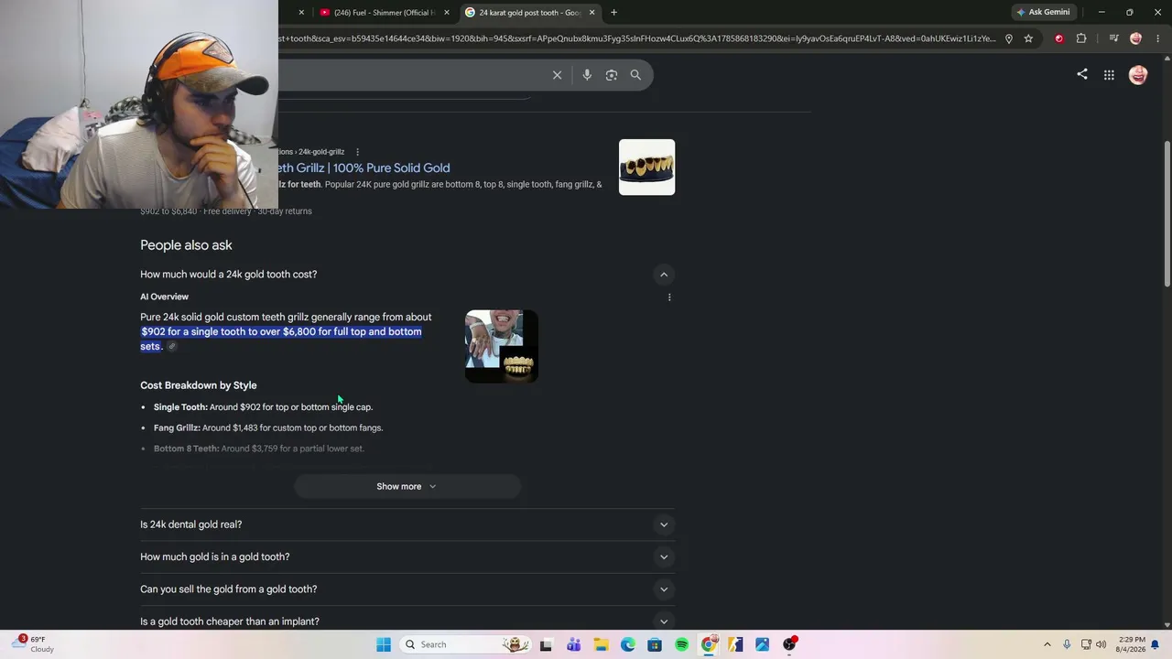
Task: Open the Windows Start menu
Action: (384, 644)
